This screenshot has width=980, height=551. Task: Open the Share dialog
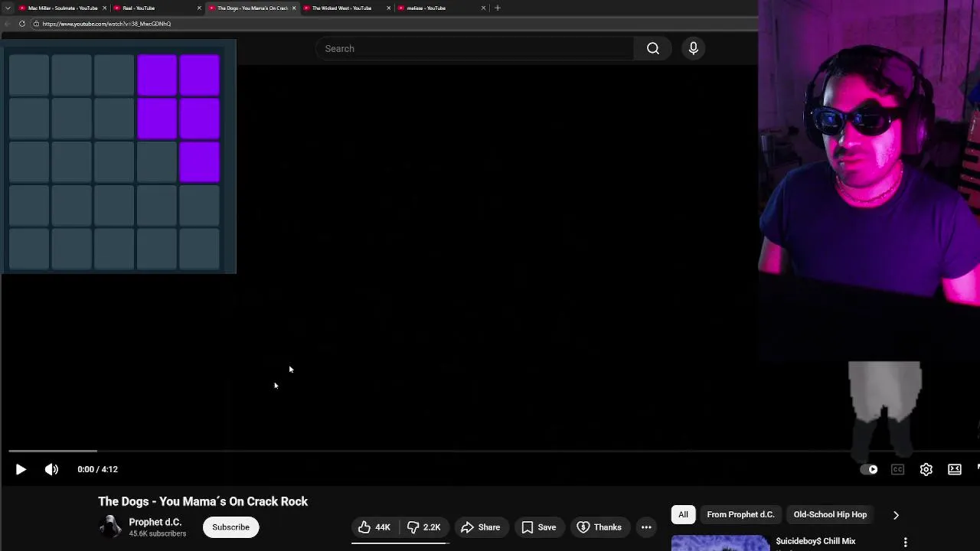pyautogui.click(x=480, y=527)
